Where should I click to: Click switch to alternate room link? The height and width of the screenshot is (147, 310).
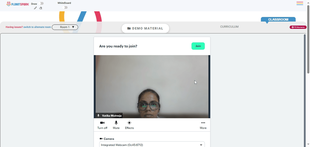(37, 27)
